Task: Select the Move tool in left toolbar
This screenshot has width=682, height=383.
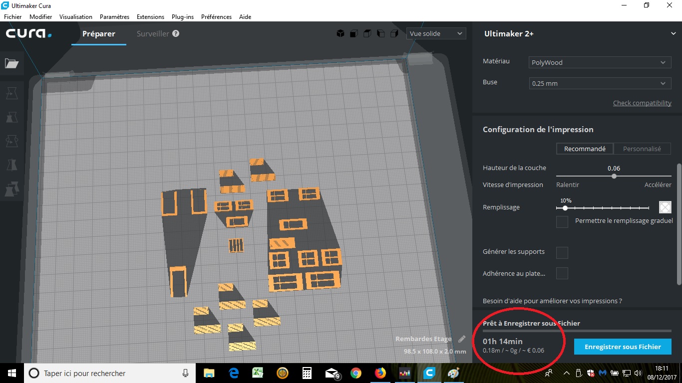Action: 11,93
